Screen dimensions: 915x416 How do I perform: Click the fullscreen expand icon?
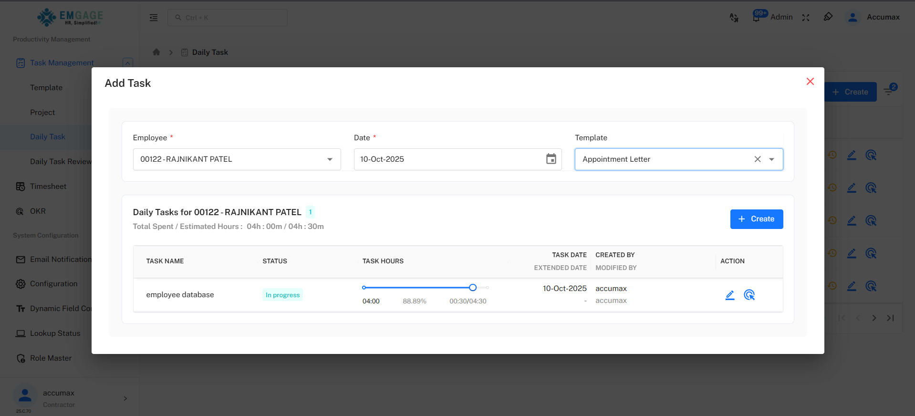(806, 18)
